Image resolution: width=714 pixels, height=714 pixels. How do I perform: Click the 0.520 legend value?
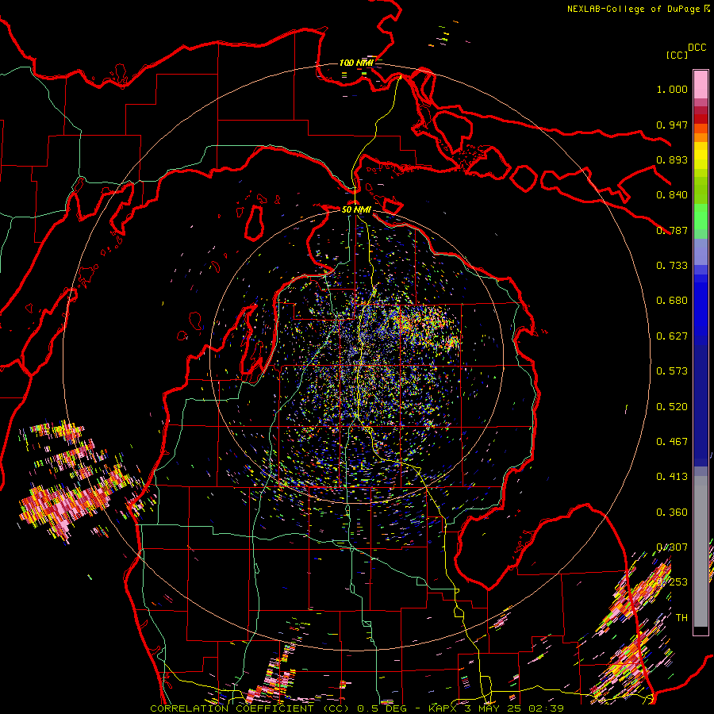coord(672,407)
